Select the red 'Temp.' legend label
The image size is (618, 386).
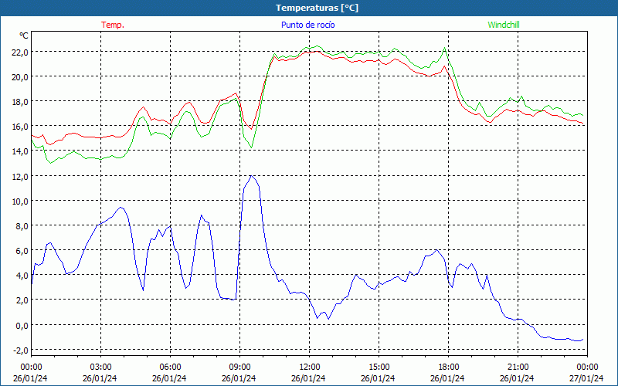click(113, 25)
